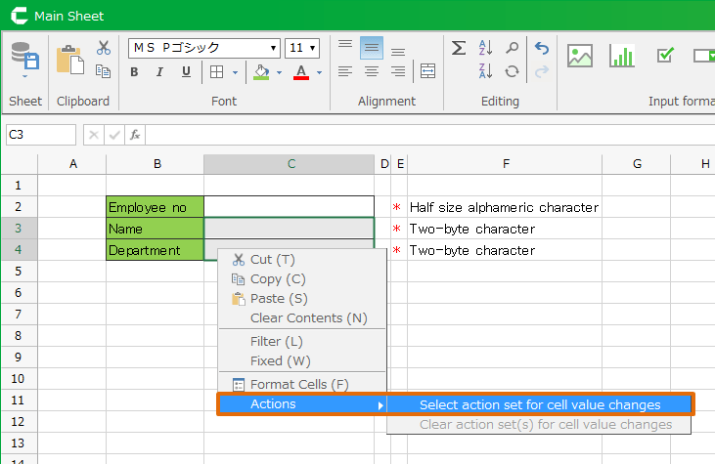Insert a checkbox input format
Image resolution: width=715 pixels, height=464 pixels.
pos(665,55)
